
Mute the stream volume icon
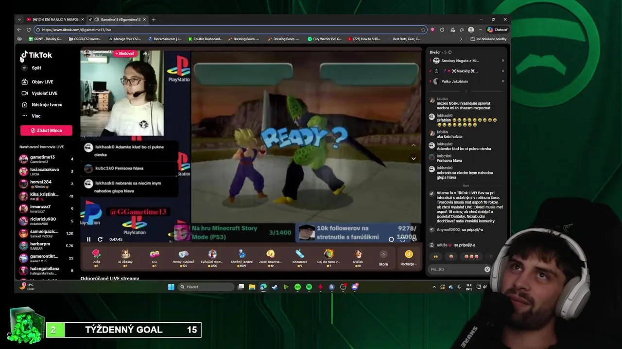pos(414,239)
